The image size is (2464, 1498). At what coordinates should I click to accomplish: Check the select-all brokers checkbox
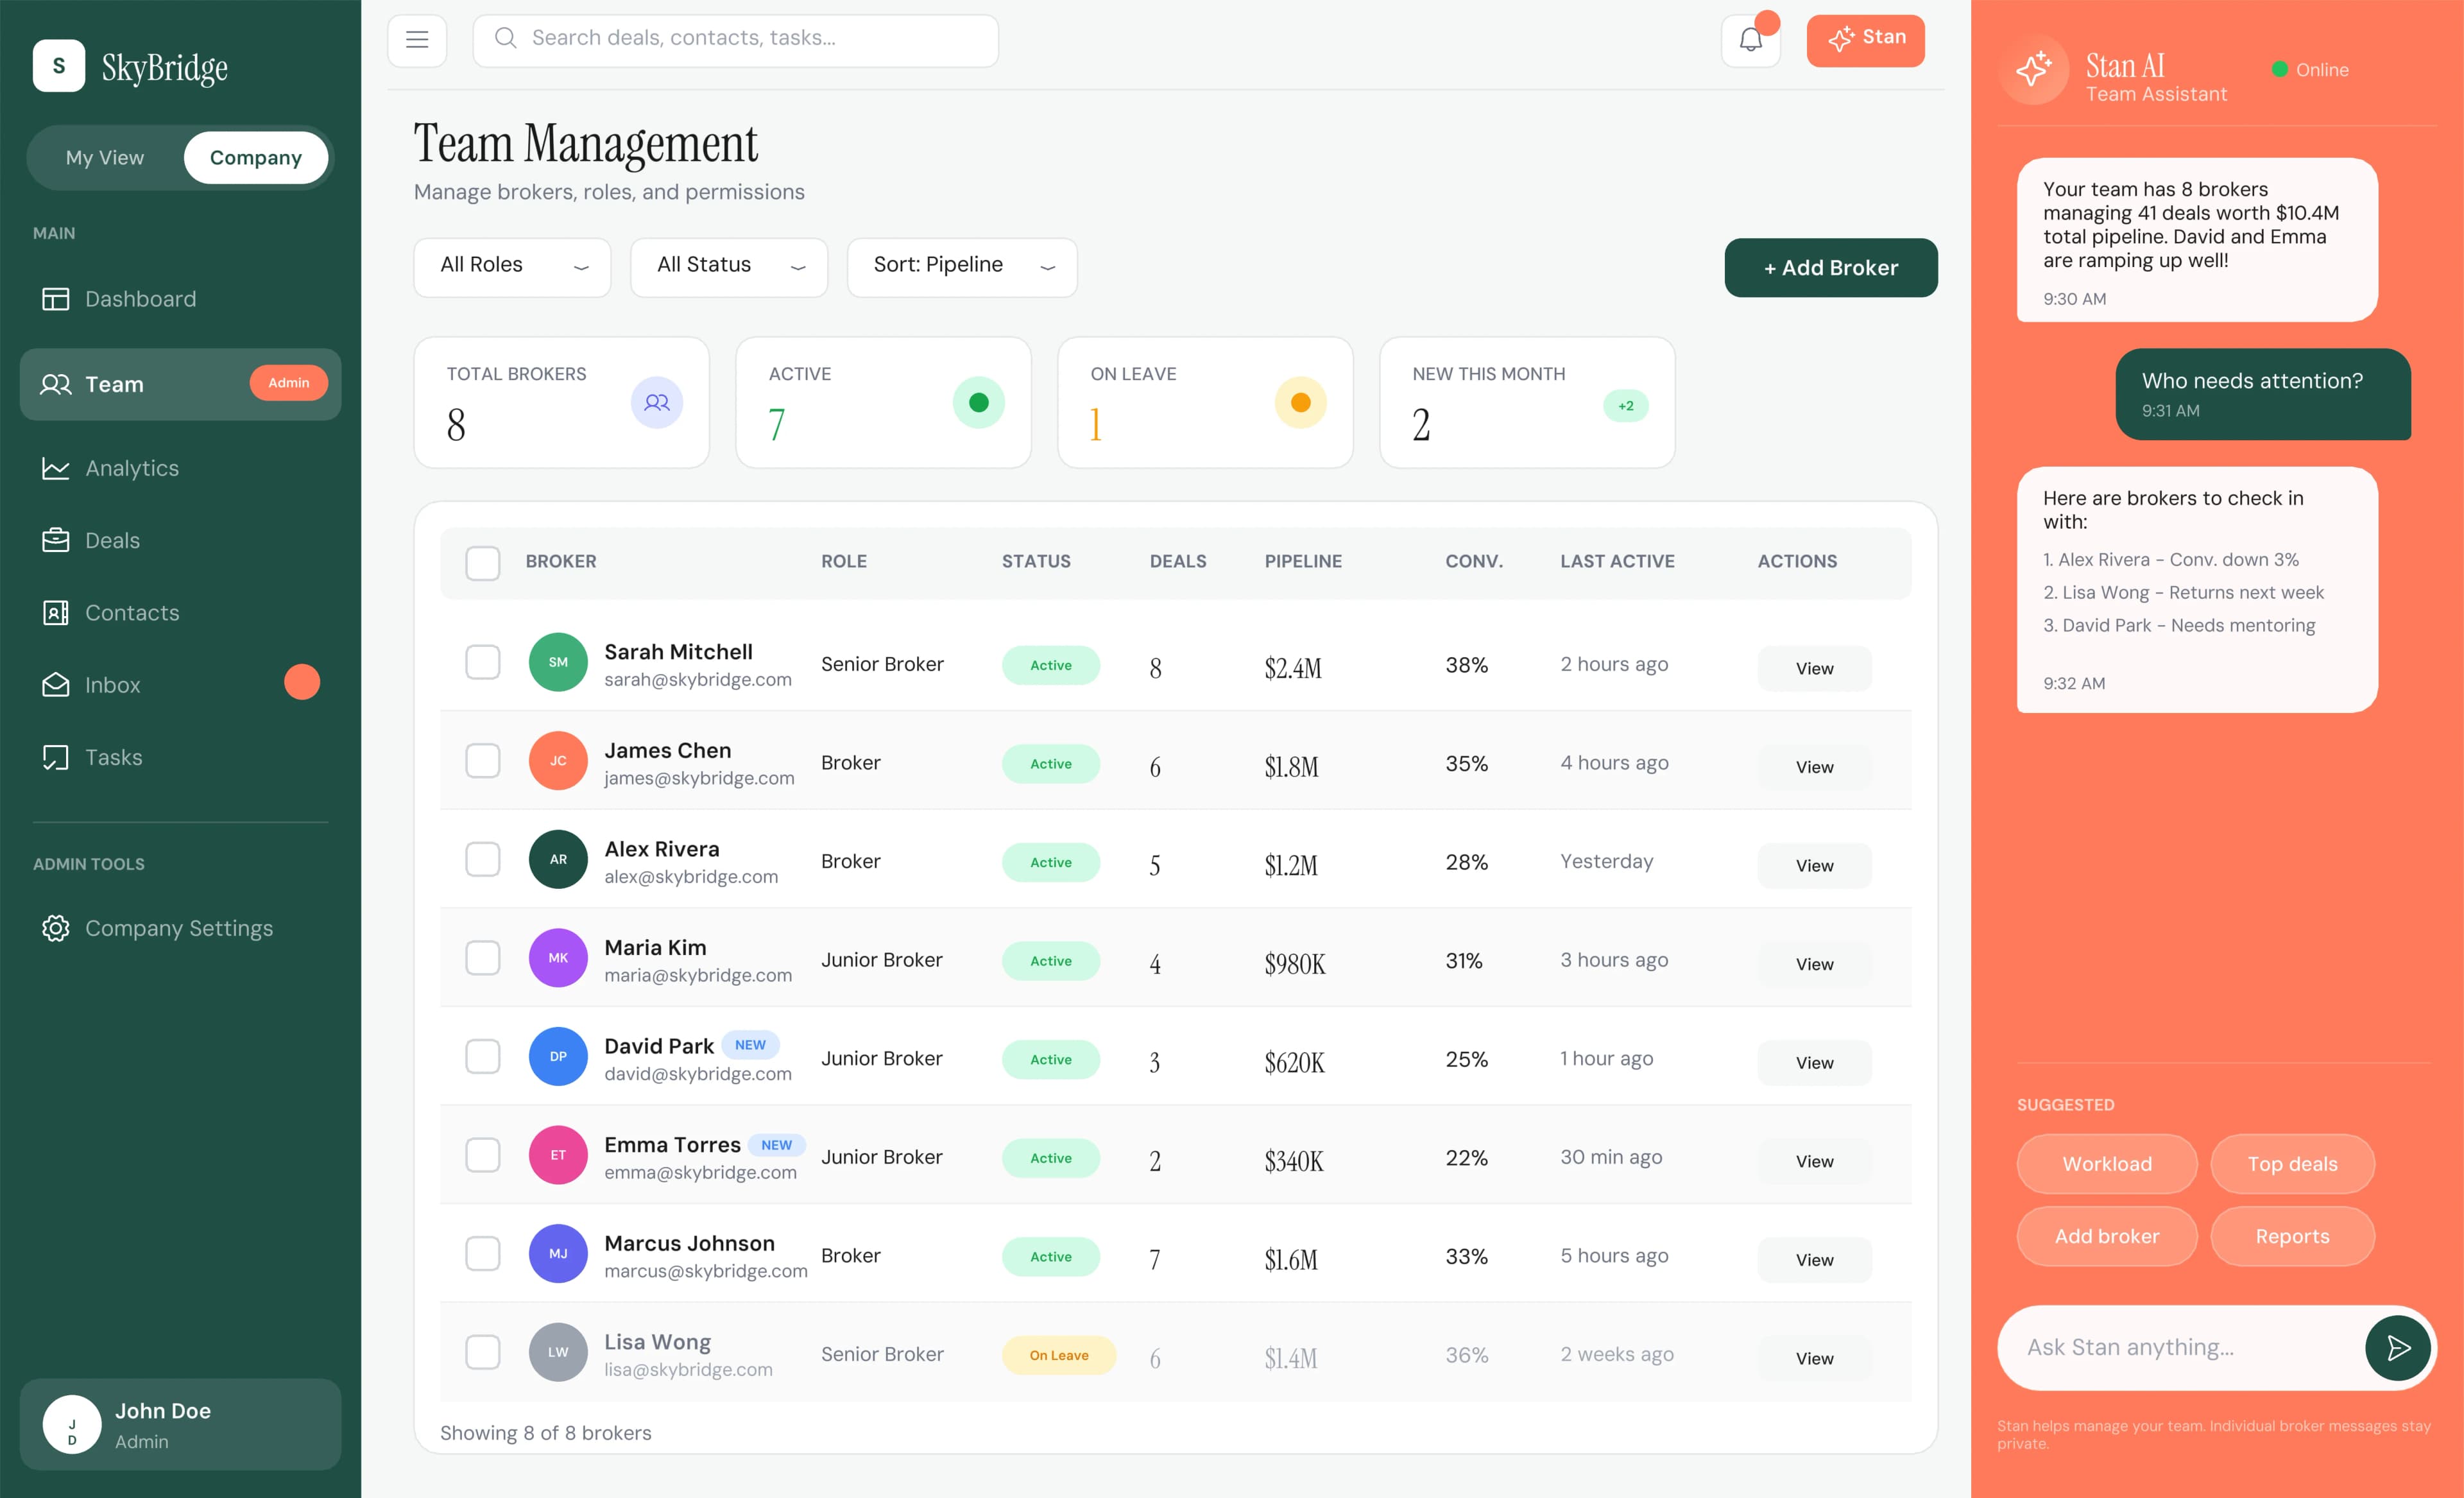point(483,563)
